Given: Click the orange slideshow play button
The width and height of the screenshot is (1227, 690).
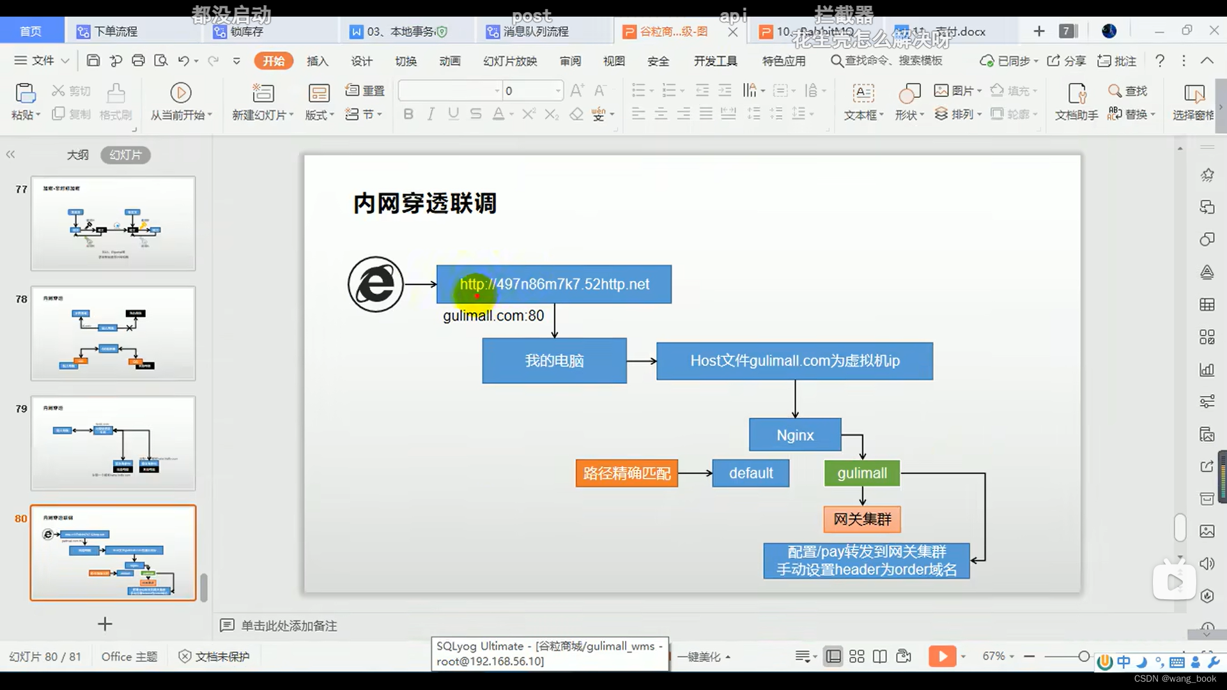Looking at the screenshot, I should click(942, 656).
